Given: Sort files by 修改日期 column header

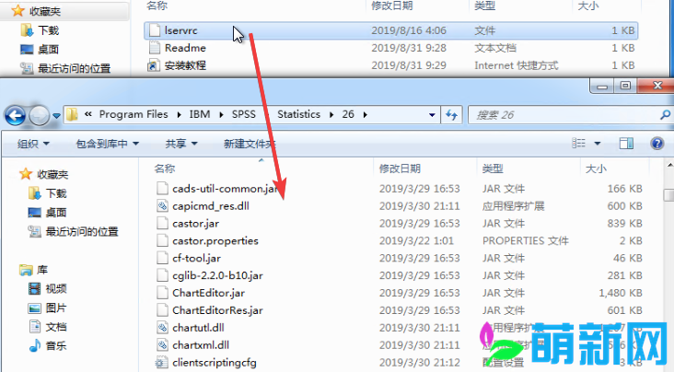Looking at the screenshot, I should (400, 169).
